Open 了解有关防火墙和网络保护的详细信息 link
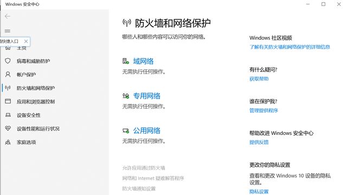347x195 pixels. (x=290, y=47)
